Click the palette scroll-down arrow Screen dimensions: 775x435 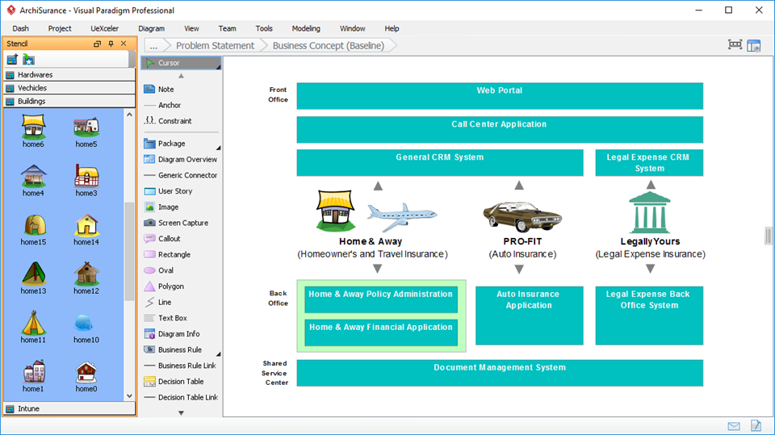point(181,412)
